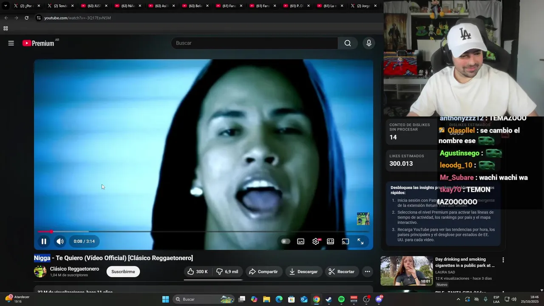544x306 pixels.
Task: Start voice search with microphone icon
Action: click(369, 43)
